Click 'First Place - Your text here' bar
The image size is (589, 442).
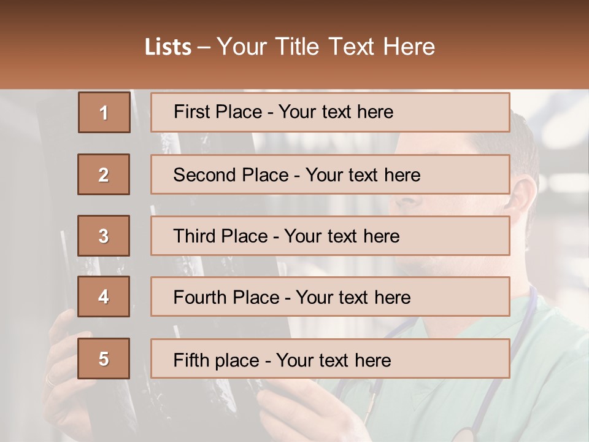(330, 112)
